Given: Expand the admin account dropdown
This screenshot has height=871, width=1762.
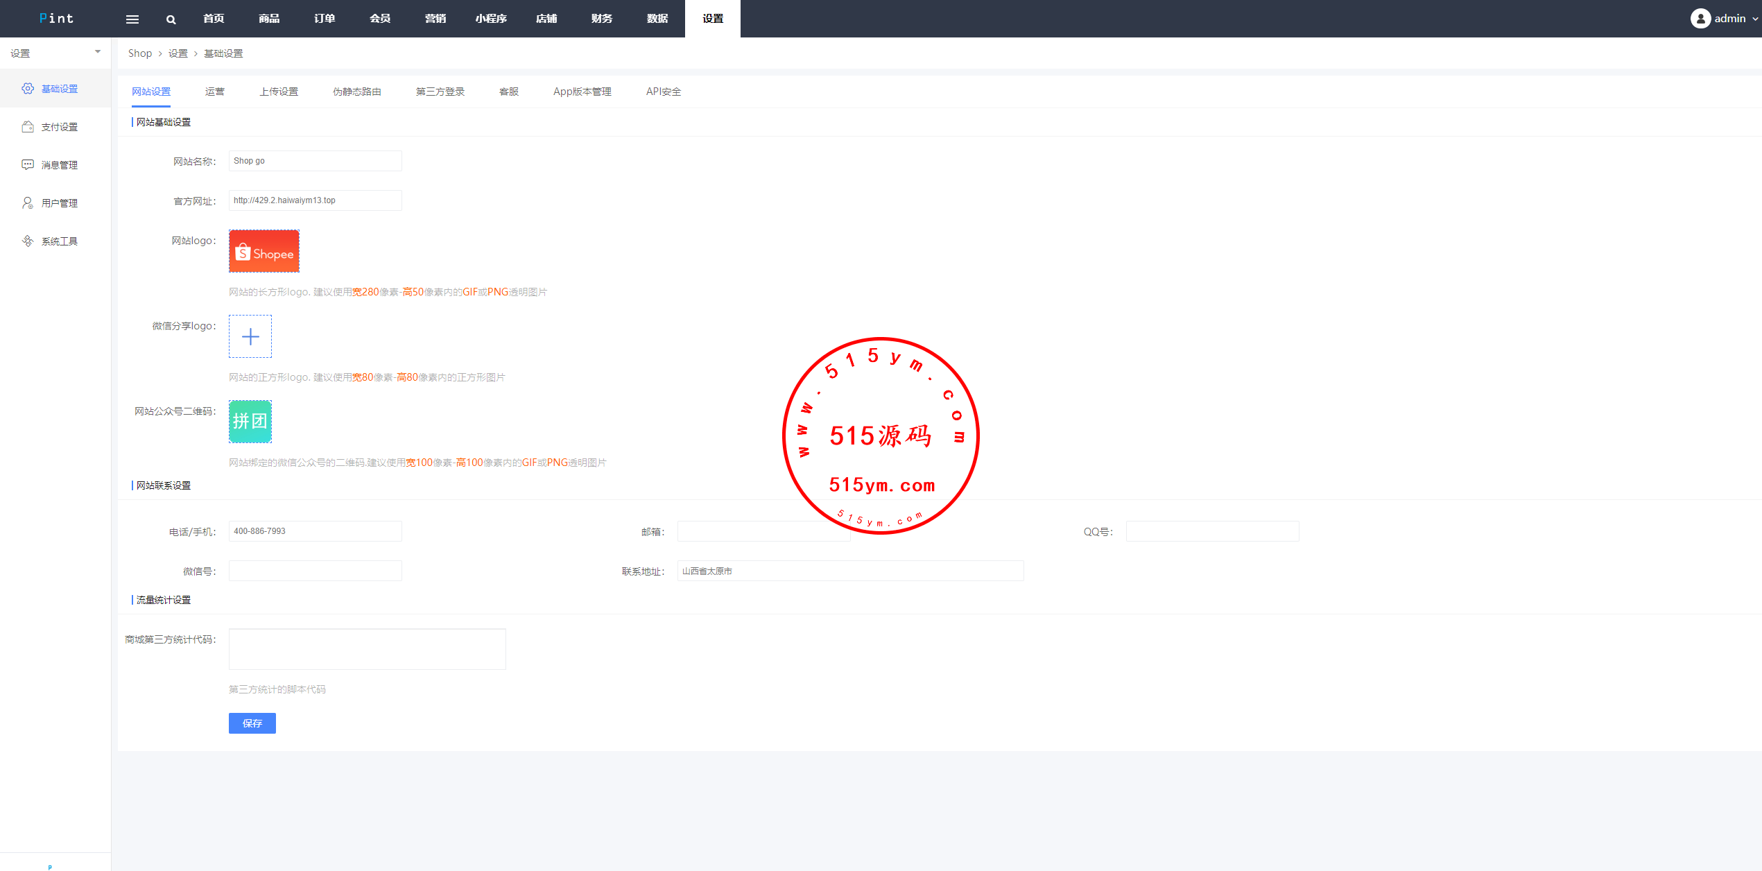Looking at the screenshot, I should pyautogui.click(x=1755, y=19).
